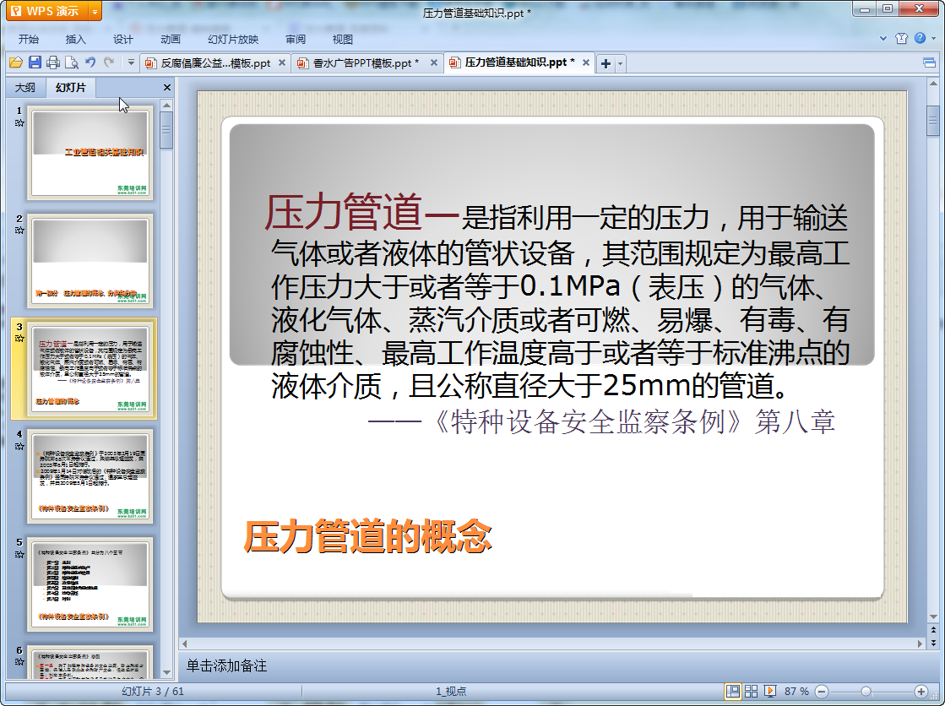945x706 pixels.
Task: Click the animation star icon under slide 2
Action: (19, 231)
